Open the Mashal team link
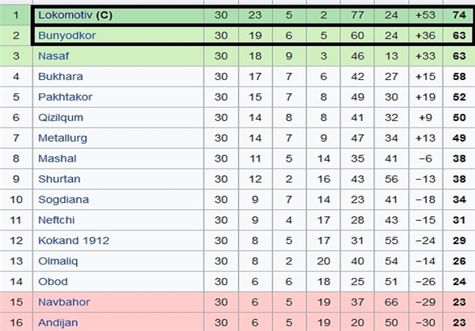Screen dimensions: 475x331 pyautogui.click(x=57, y=158)
